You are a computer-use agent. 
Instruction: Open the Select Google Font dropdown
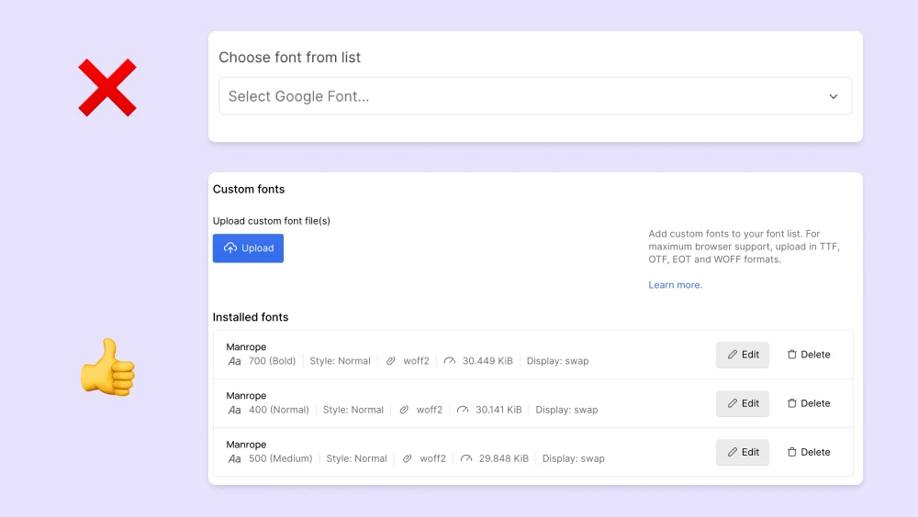pos(523,96)
